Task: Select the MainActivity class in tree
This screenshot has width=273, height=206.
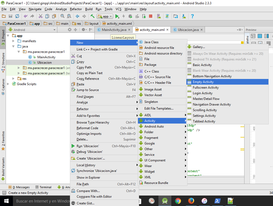Action: tap(46, 57)
